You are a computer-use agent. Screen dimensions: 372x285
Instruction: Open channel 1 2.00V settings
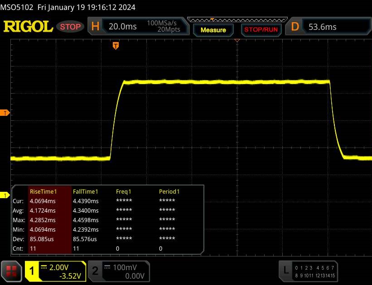click(56, 271)
